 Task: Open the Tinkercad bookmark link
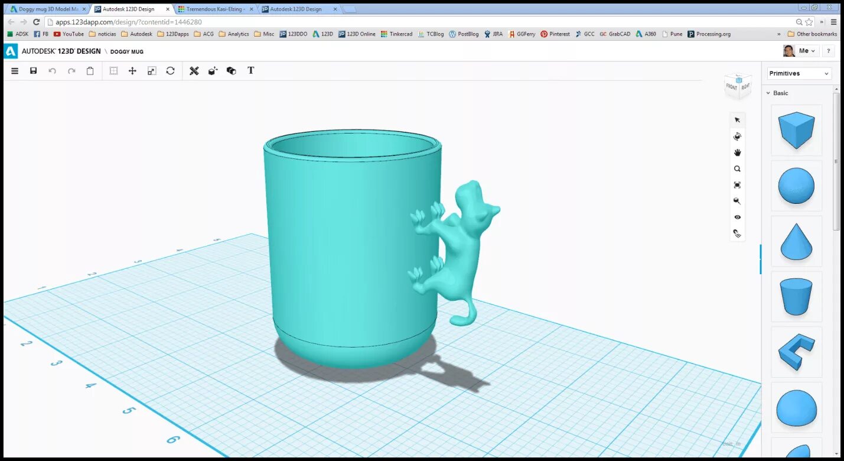(397, 34)
